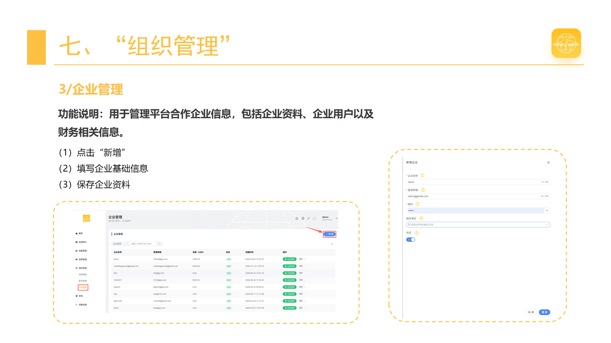Click the keyword search input box
This screenshot has width=611, height=343.
click(144, 244)
